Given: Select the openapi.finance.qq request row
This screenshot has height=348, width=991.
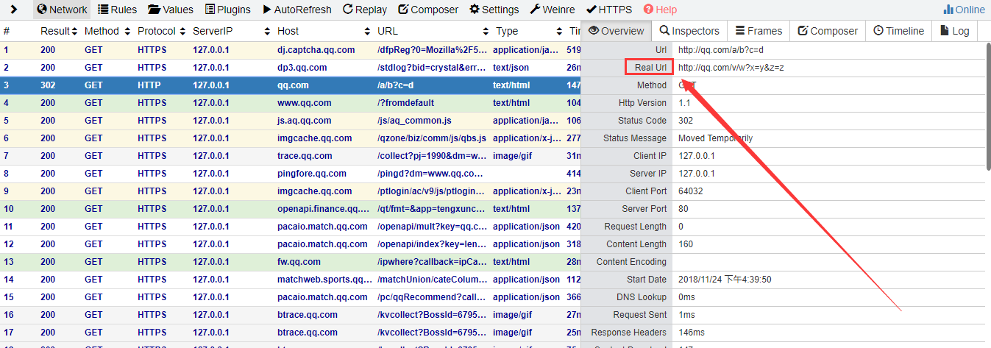Looking at the screenshot, I should pos(291,209).
